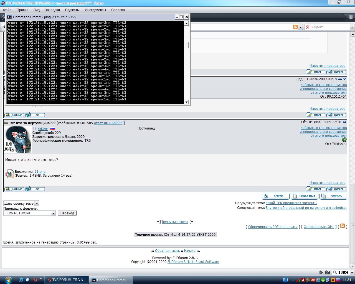Open the Дать оценку теме dropdown

[37, 203]
